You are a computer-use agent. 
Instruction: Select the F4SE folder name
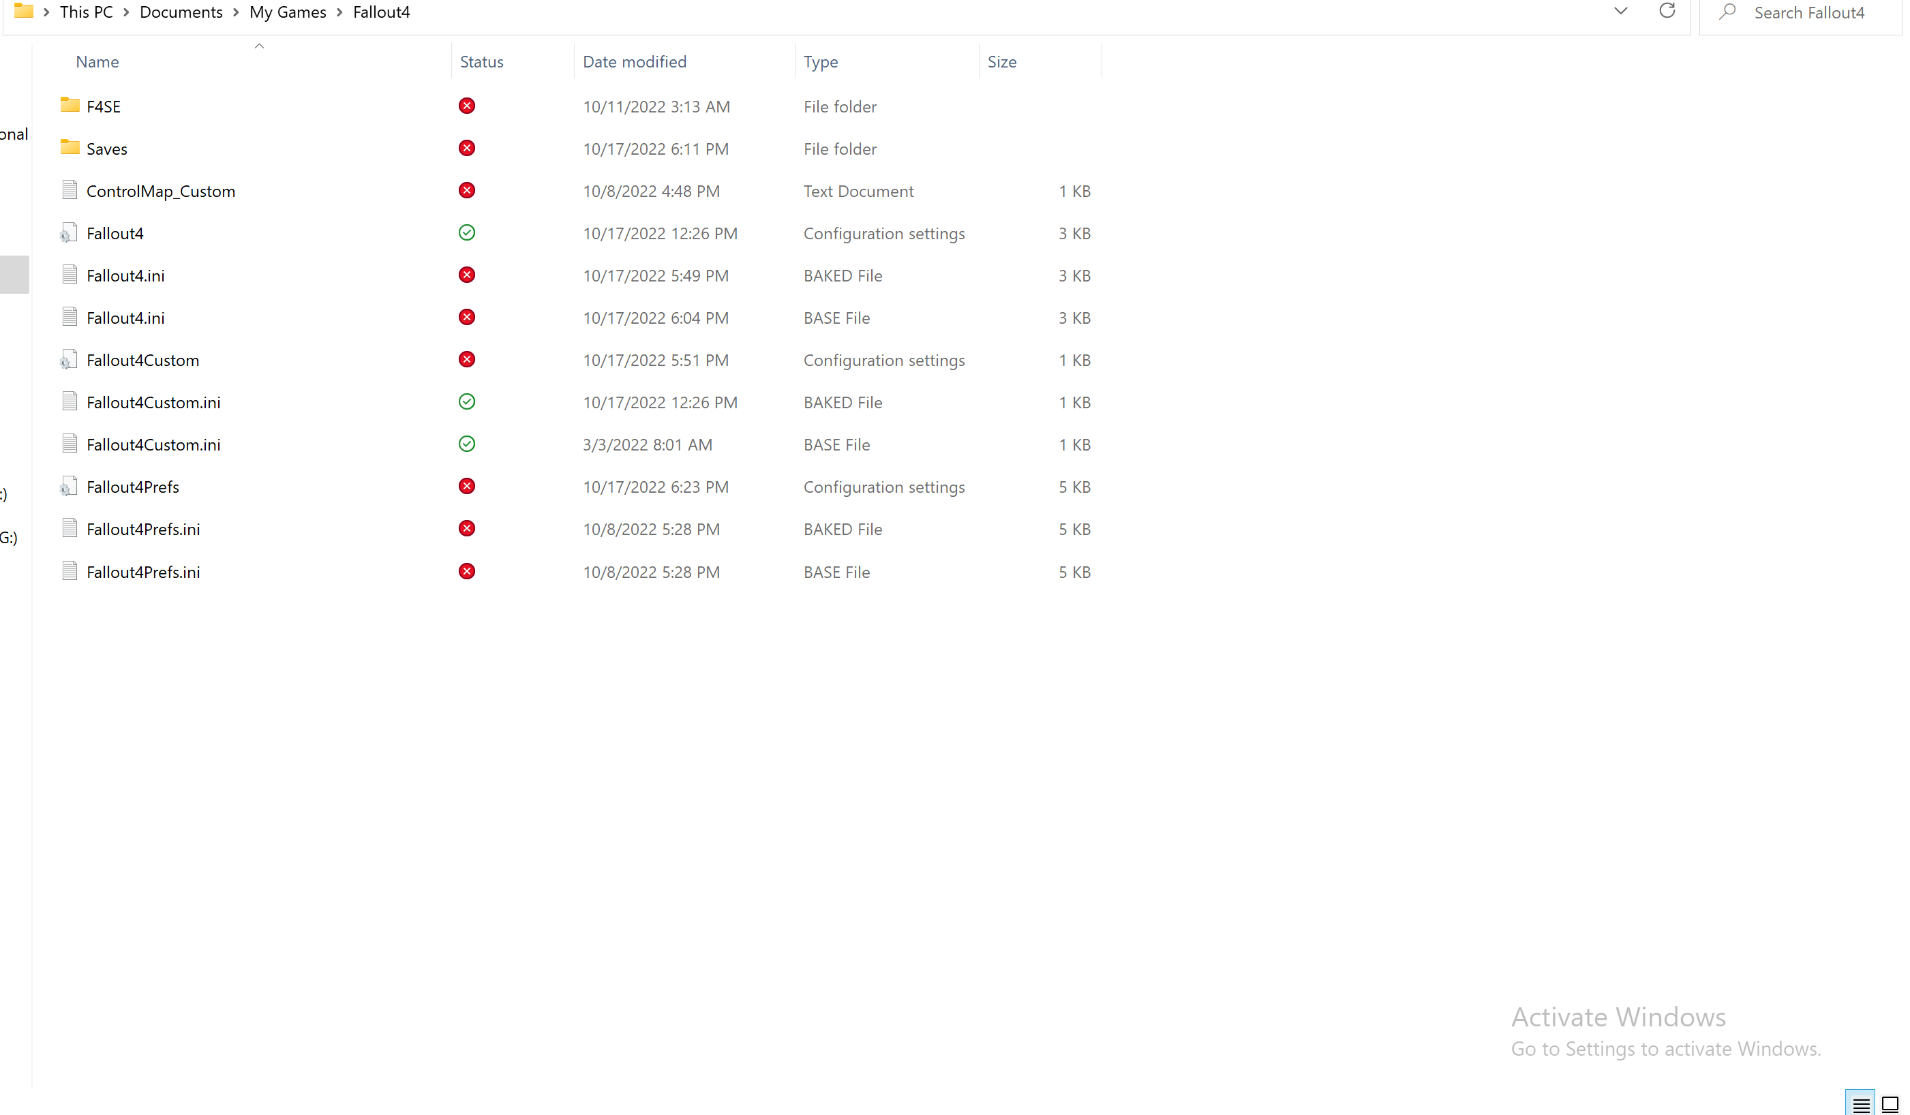coord(104,106)
